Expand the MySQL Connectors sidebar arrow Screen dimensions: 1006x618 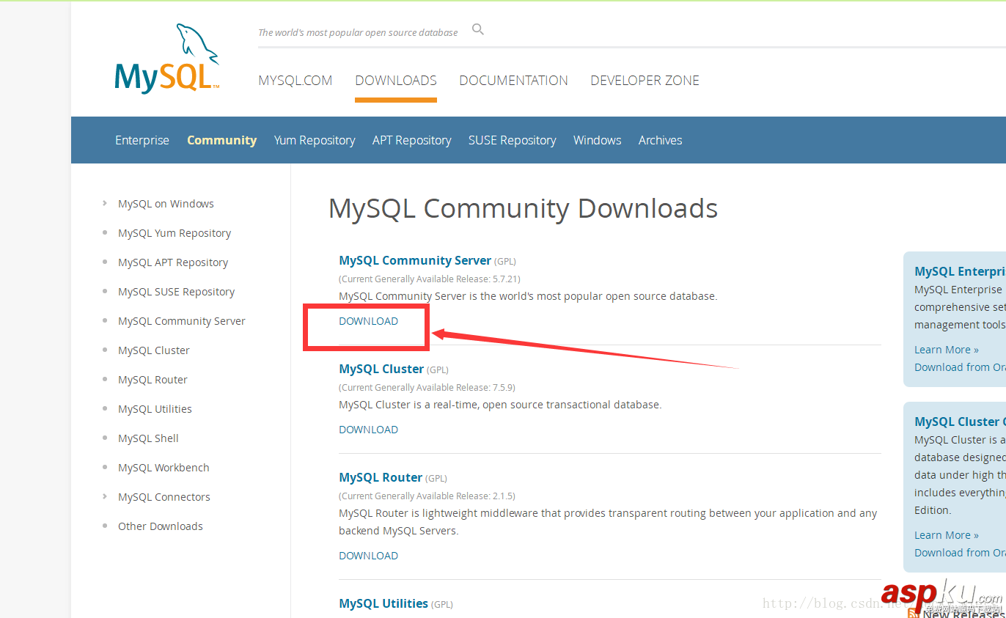click(x=105, y=496)
